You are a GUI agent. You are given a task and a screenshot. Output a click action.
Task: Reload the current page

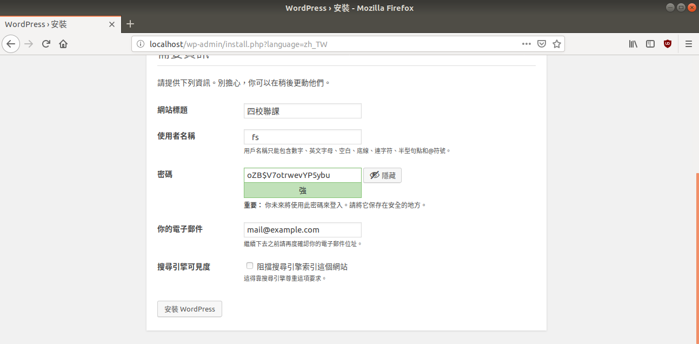(46, 44)
